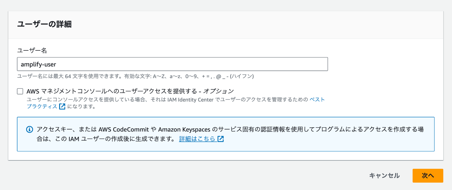Click the amplify-user text inside the field

tap(38, 64)
